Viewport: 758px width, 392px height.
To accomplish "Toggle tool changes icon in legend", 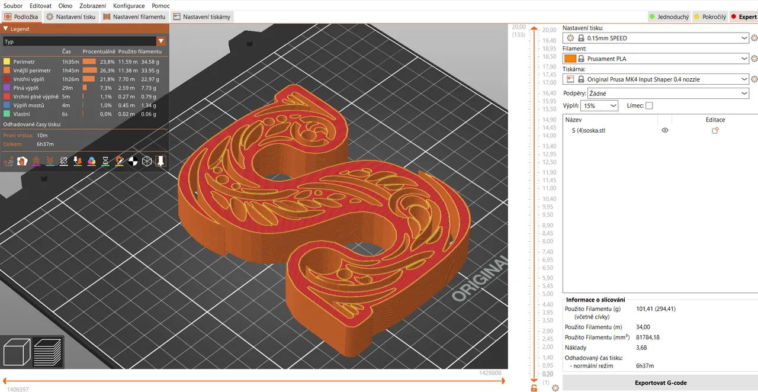I will click(78, 160).
